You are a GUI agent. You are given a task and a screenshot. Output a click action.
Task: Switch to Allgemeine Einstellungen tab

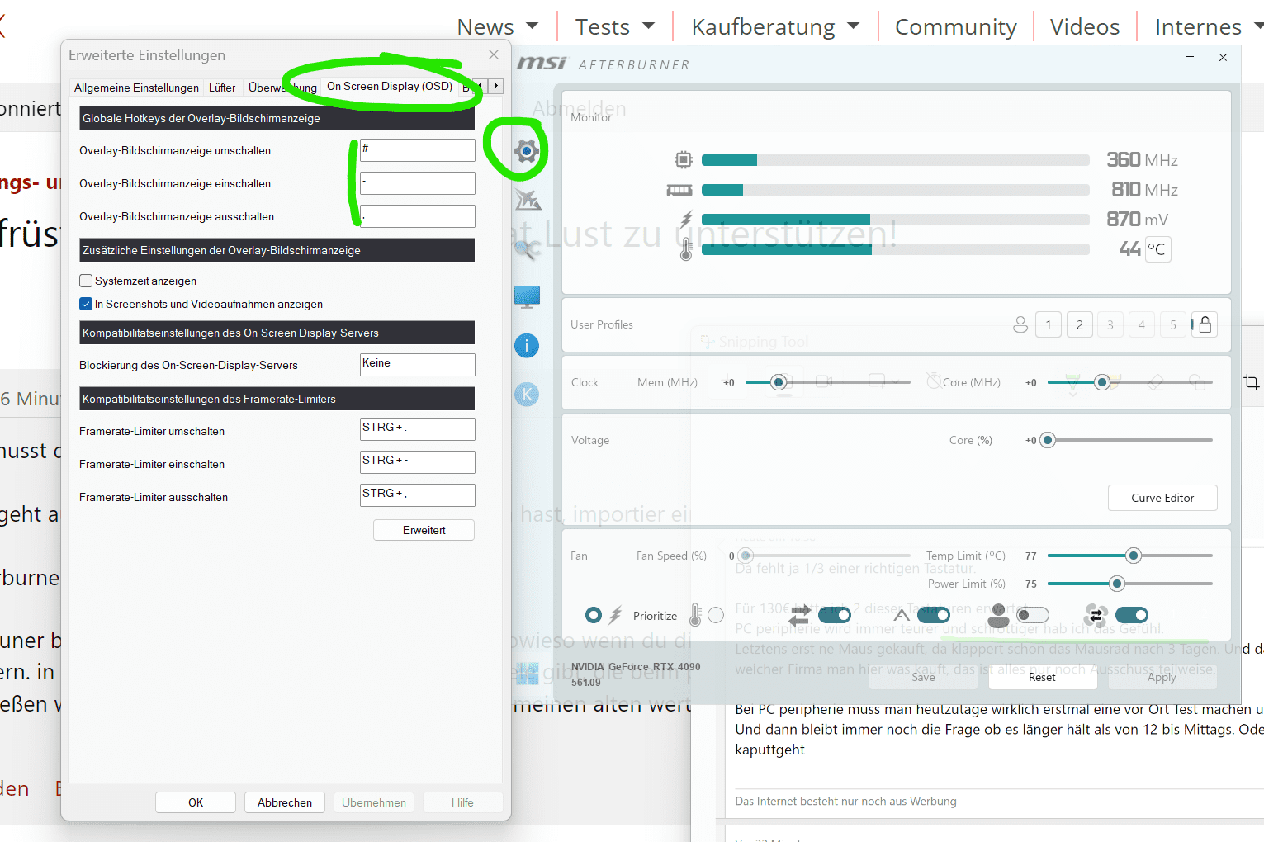pos(136,88)
